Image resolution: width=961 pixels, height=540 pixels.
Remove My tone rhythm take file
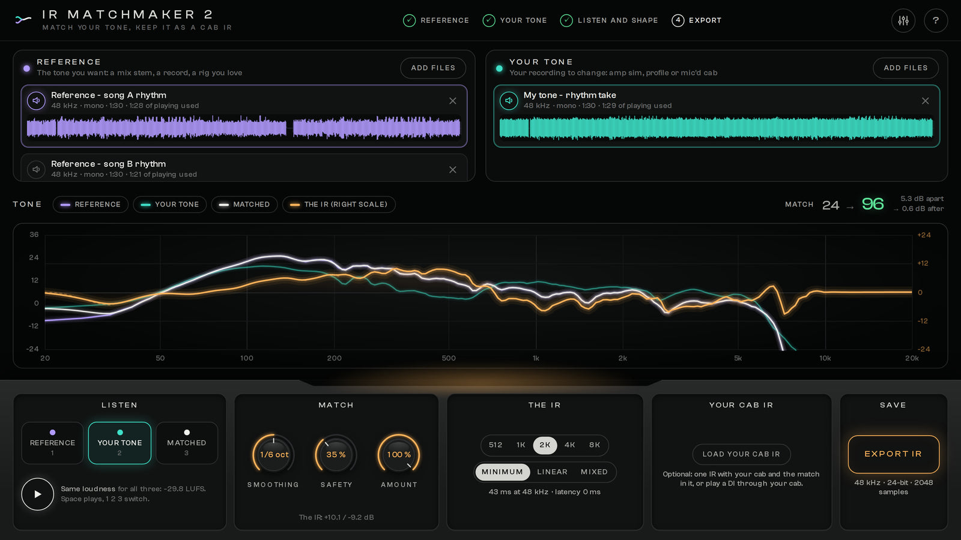(926, 101)
